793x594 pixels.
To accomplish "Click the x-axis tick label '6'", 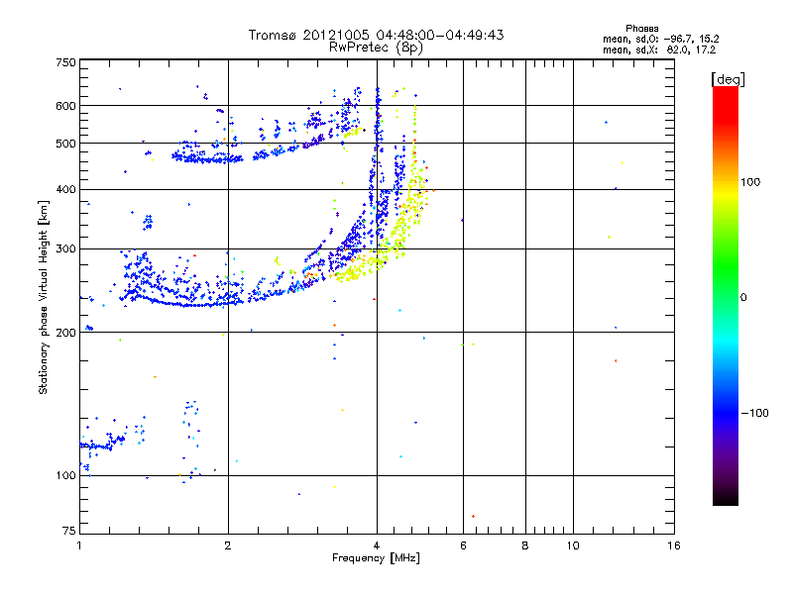I will (x=463, y=545).
